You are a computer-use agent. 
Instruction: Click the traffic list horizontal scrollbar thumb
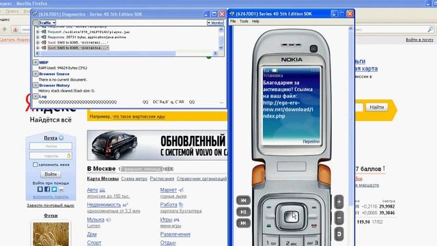[108, 53]
